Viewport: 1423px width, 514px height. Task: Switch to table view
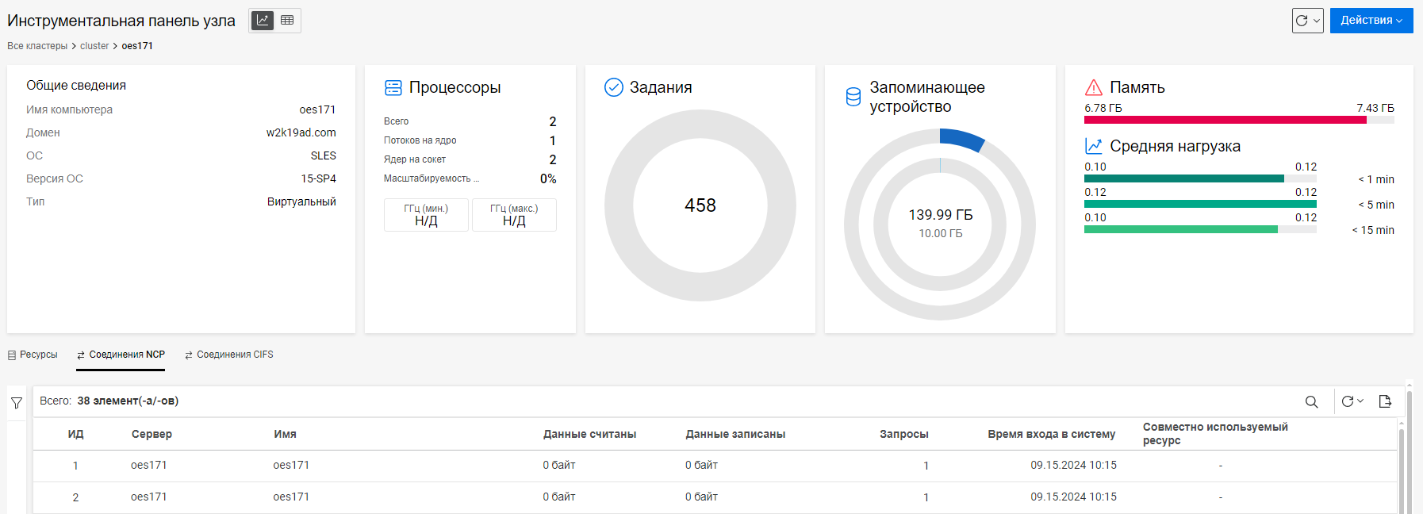[x=287, y=21]
